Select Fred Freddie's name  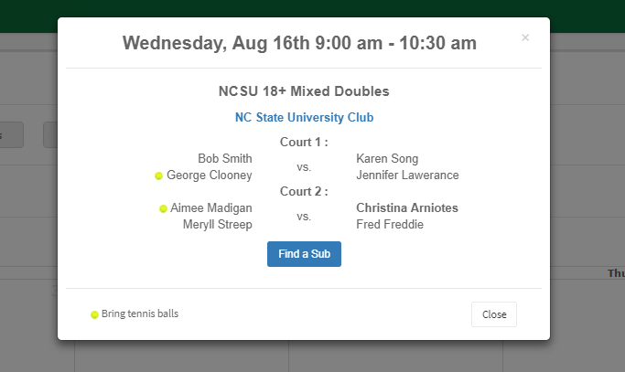point(390,225)
